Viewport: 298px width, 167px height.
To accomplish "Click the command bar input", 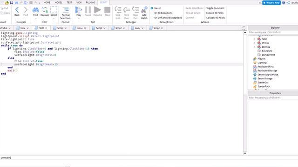I will pyautogui.click(x=149, y=158).
